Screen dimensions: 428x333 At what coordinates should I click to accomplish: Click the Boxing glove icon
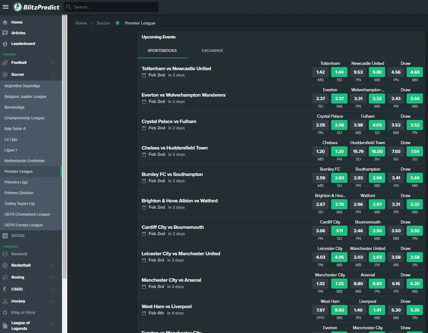pos(5,277)
